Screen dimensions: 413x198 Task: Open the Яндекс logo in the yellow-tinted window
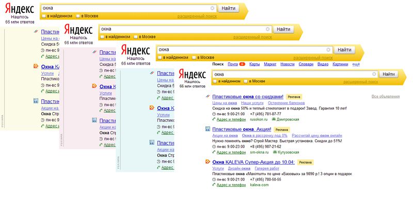point(20,9)
